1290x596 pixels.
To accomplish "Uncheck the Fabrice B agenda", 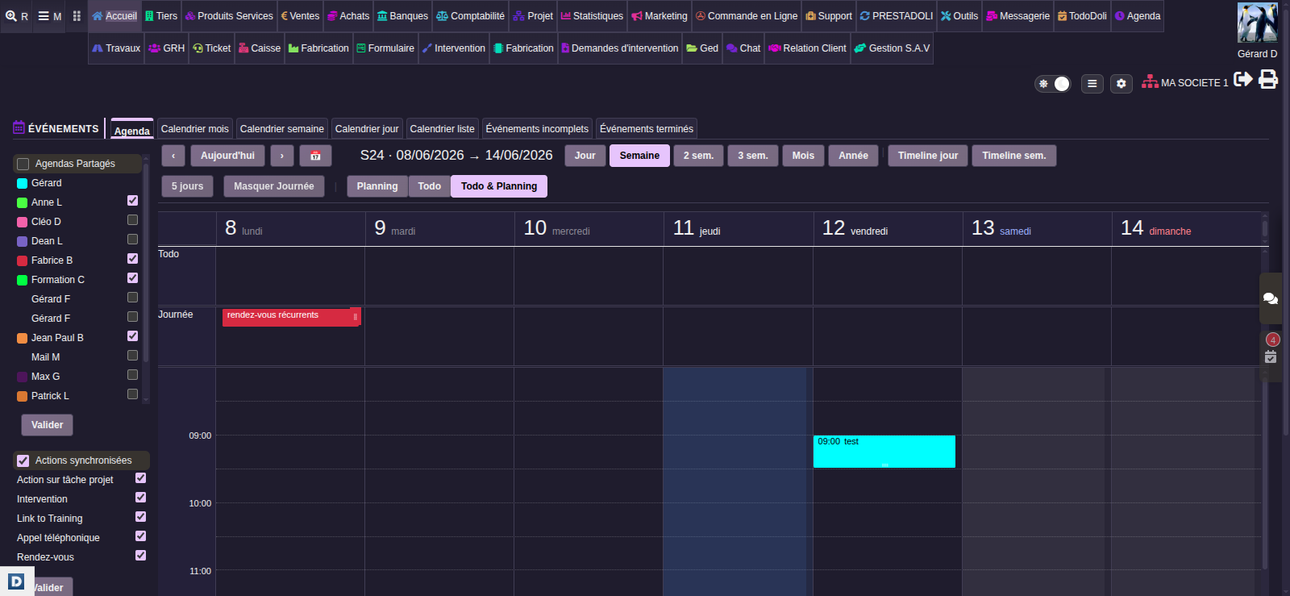I will point(133,259).
